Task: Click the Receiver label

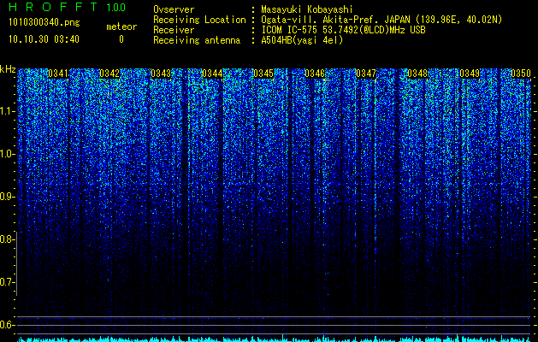Action: [174, 30]
